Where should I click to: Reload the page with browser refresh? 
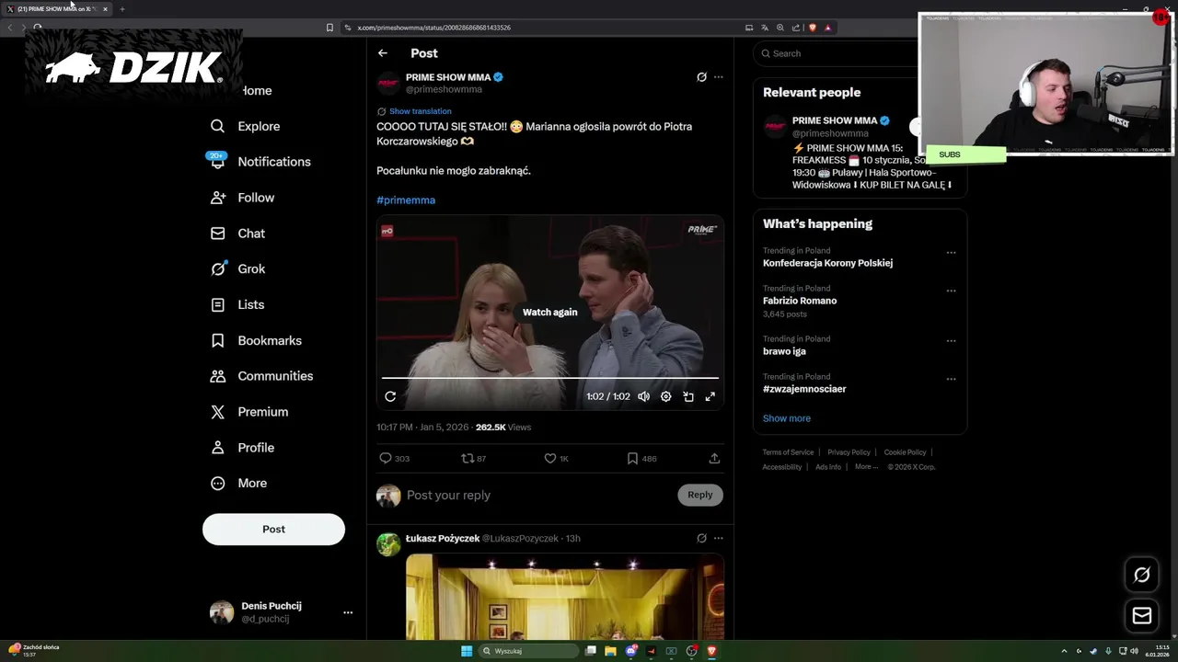point(38,28)
